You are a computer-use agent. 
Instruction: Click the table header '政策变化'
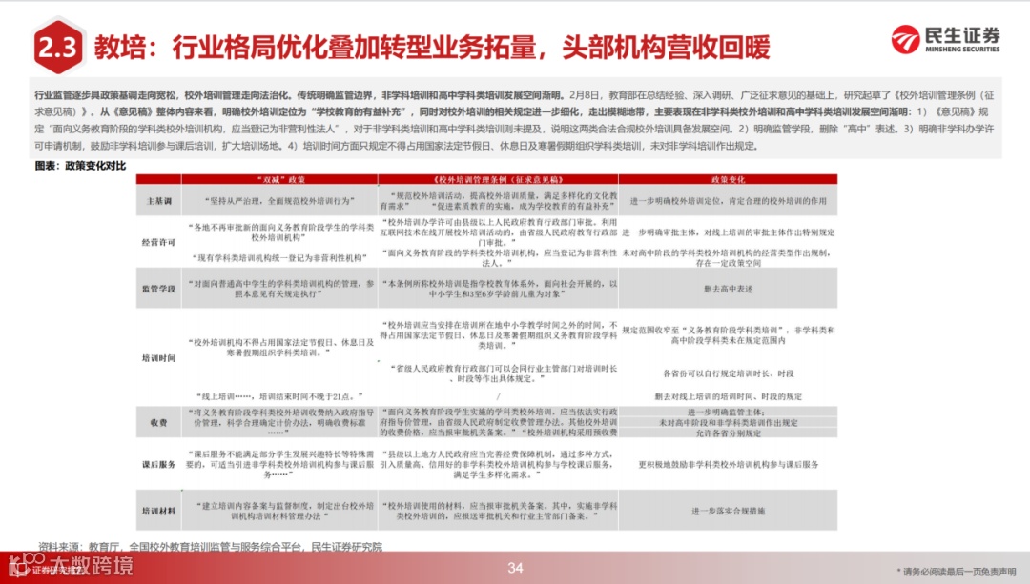click(x=728, y=179)
